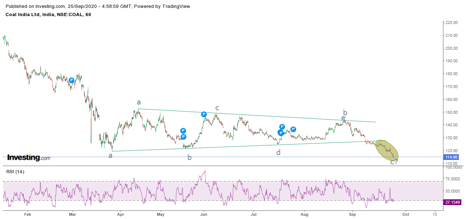Select the lower P marker of the mid-May pair
The height and width of the screenshot is (219, 466).
point(183,137)
